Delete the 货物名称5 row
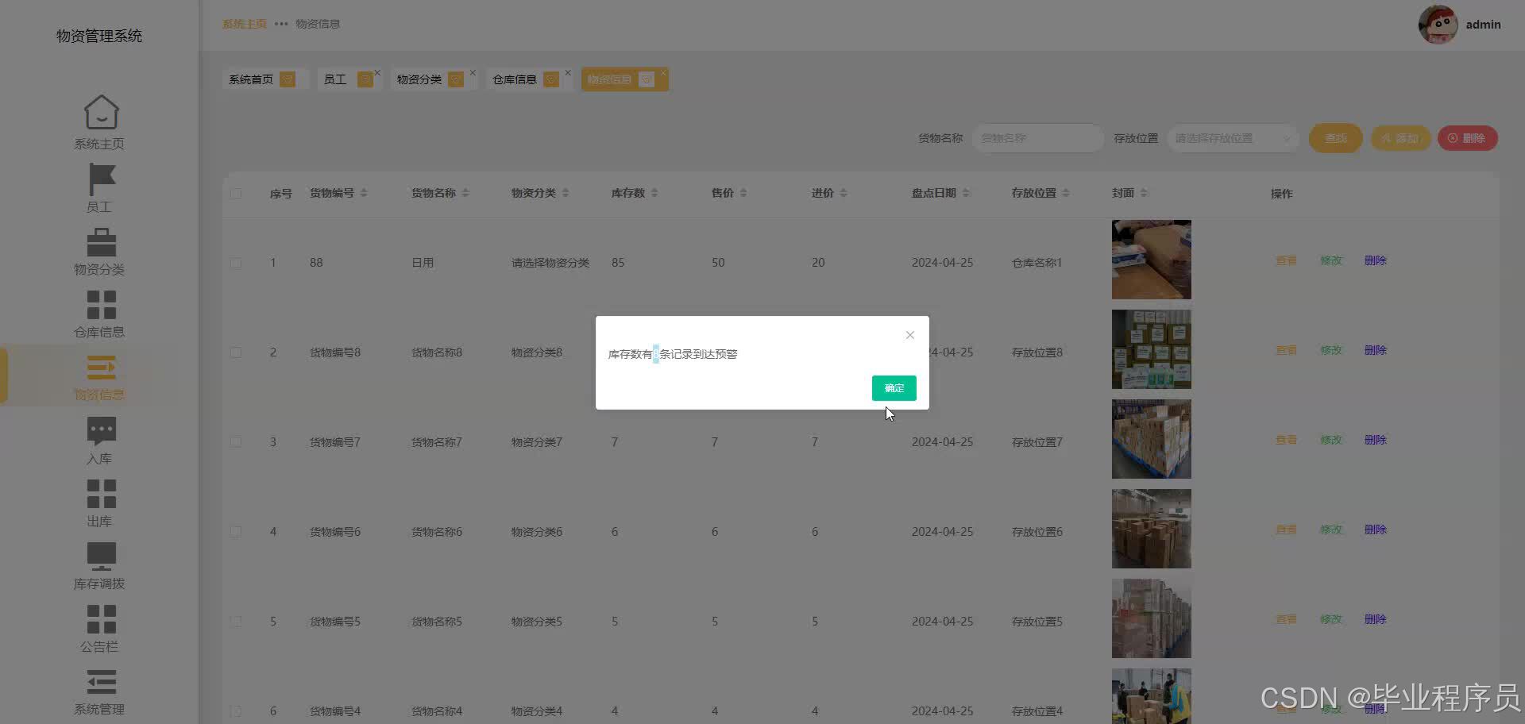1525x724 pixels. (1376, 619)
